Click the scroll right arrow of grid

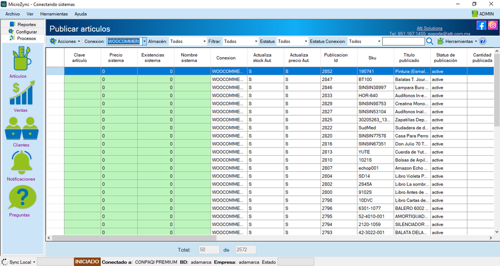coord(491,238)
